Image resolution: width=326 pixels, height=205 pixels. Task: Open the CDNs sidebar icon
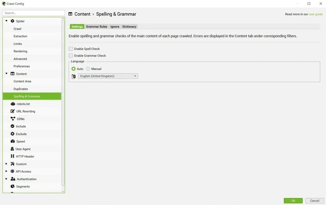pyautogui.click(x=13, y=119)
